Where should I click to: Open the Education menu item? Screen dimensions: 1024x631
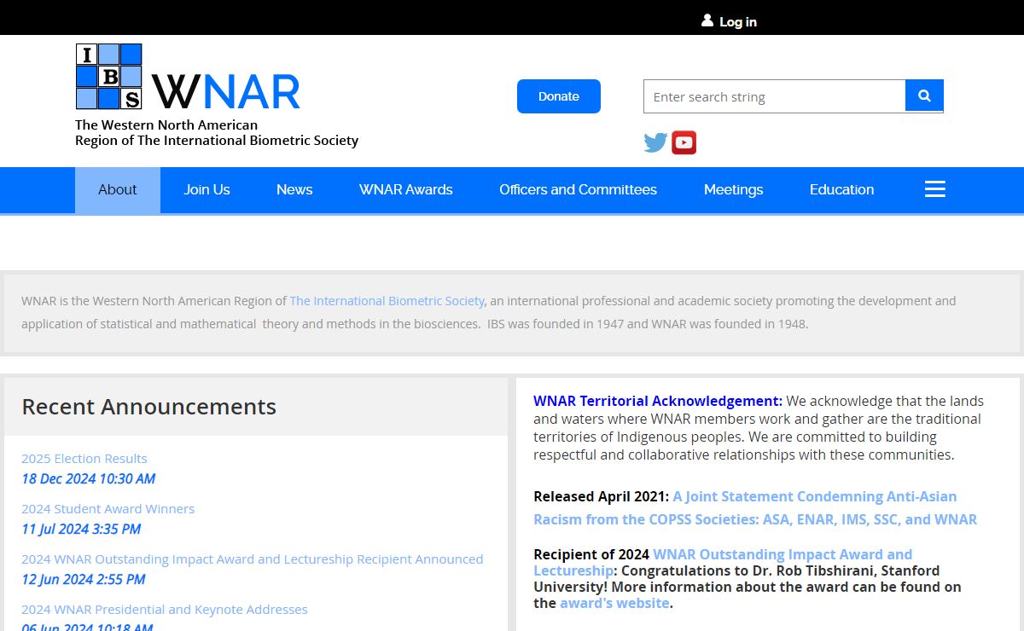click(842, 190)
